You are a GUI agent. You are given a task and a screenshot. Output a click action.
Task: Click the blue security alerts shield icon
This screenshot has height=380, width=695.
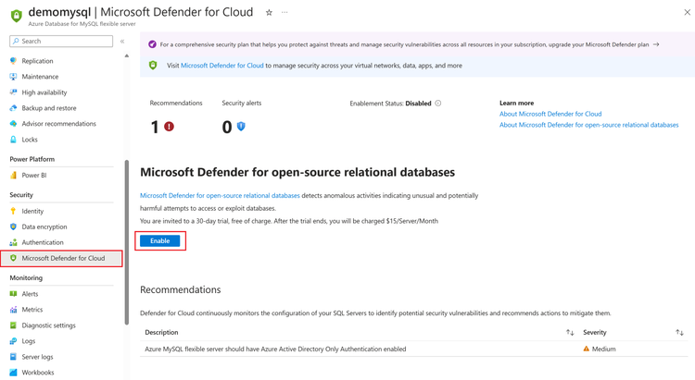point(241,127)
